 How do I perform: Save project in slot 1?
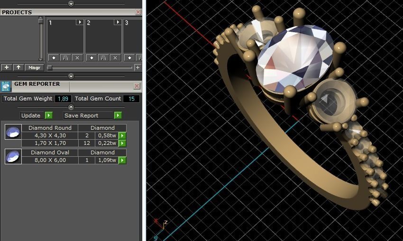coord(65,58)
